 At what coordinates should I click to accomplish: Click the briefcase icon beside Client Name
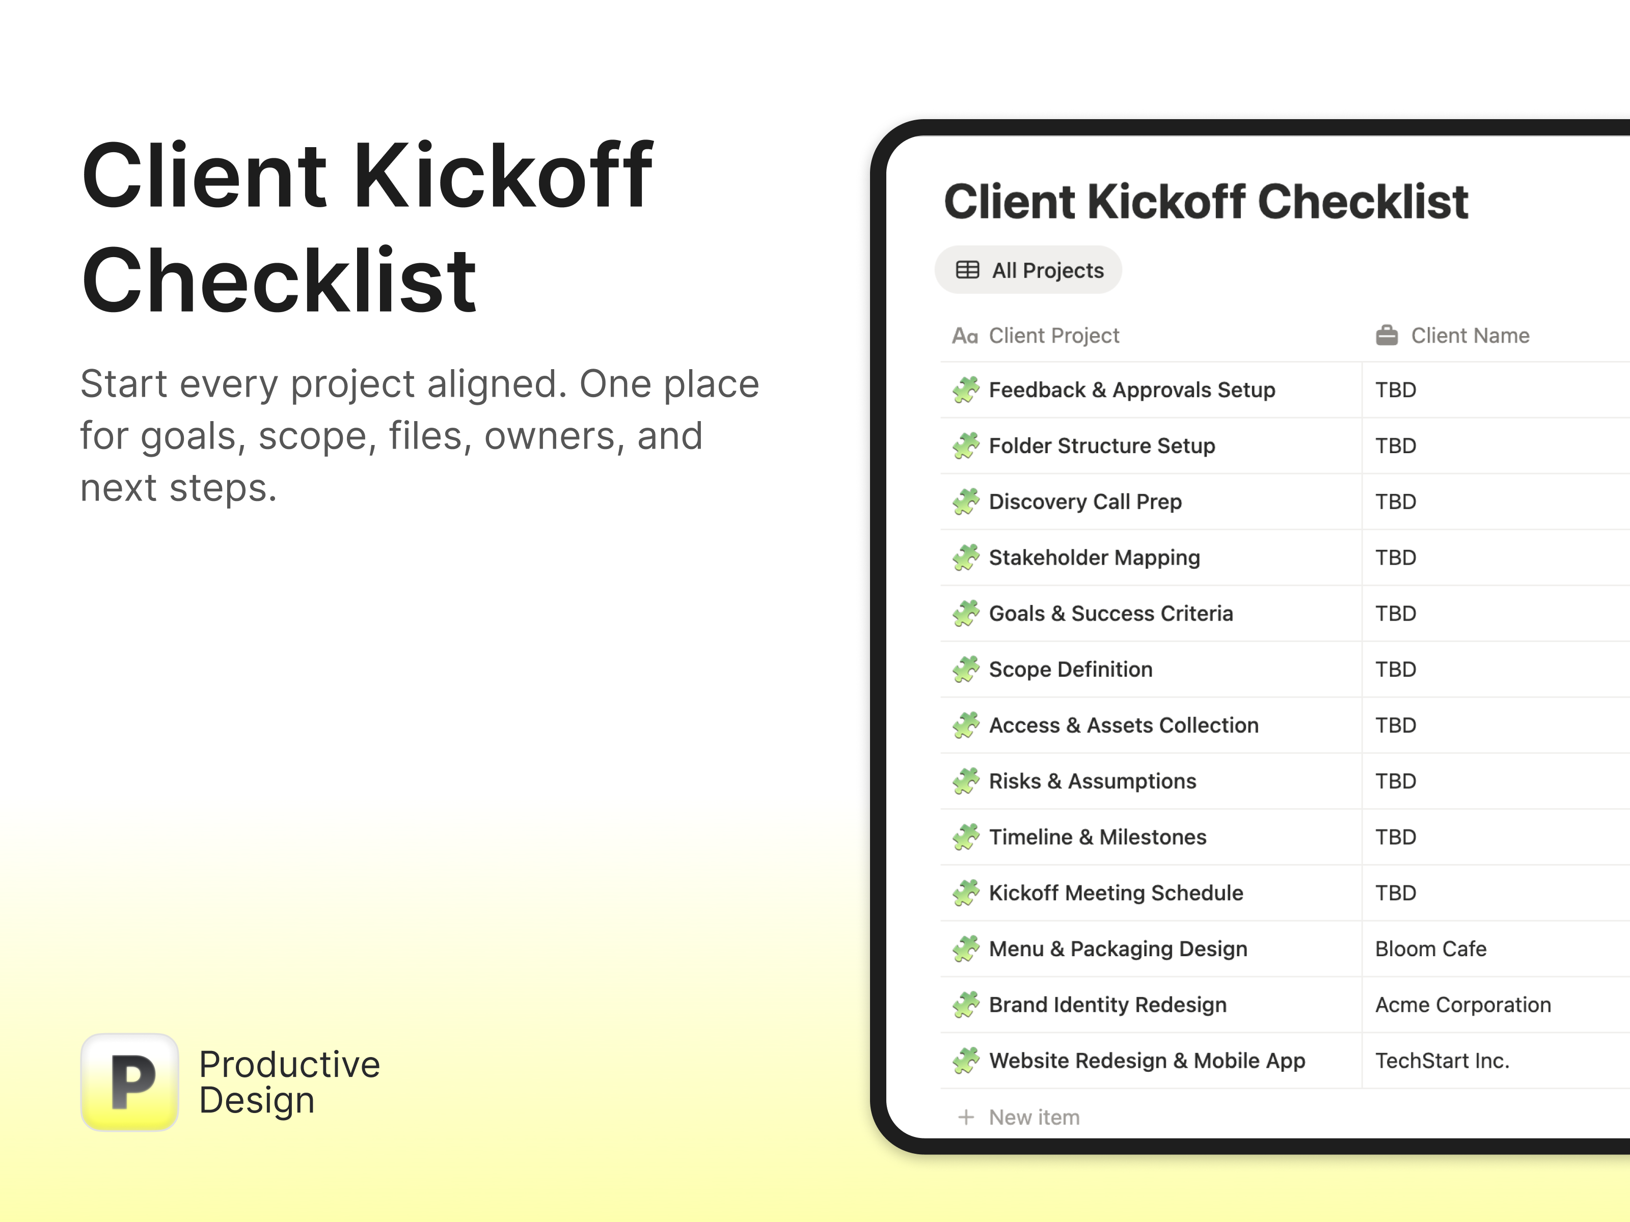point(1386,336)
